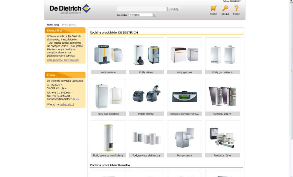Click the De Dietrich logo
Screen dimensions: 293x177
(x=70, y=9)
